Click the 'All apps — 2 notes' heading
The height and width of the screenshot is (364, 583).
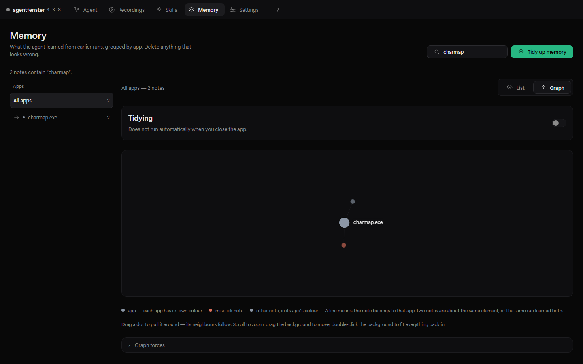(x=143, y=88)
